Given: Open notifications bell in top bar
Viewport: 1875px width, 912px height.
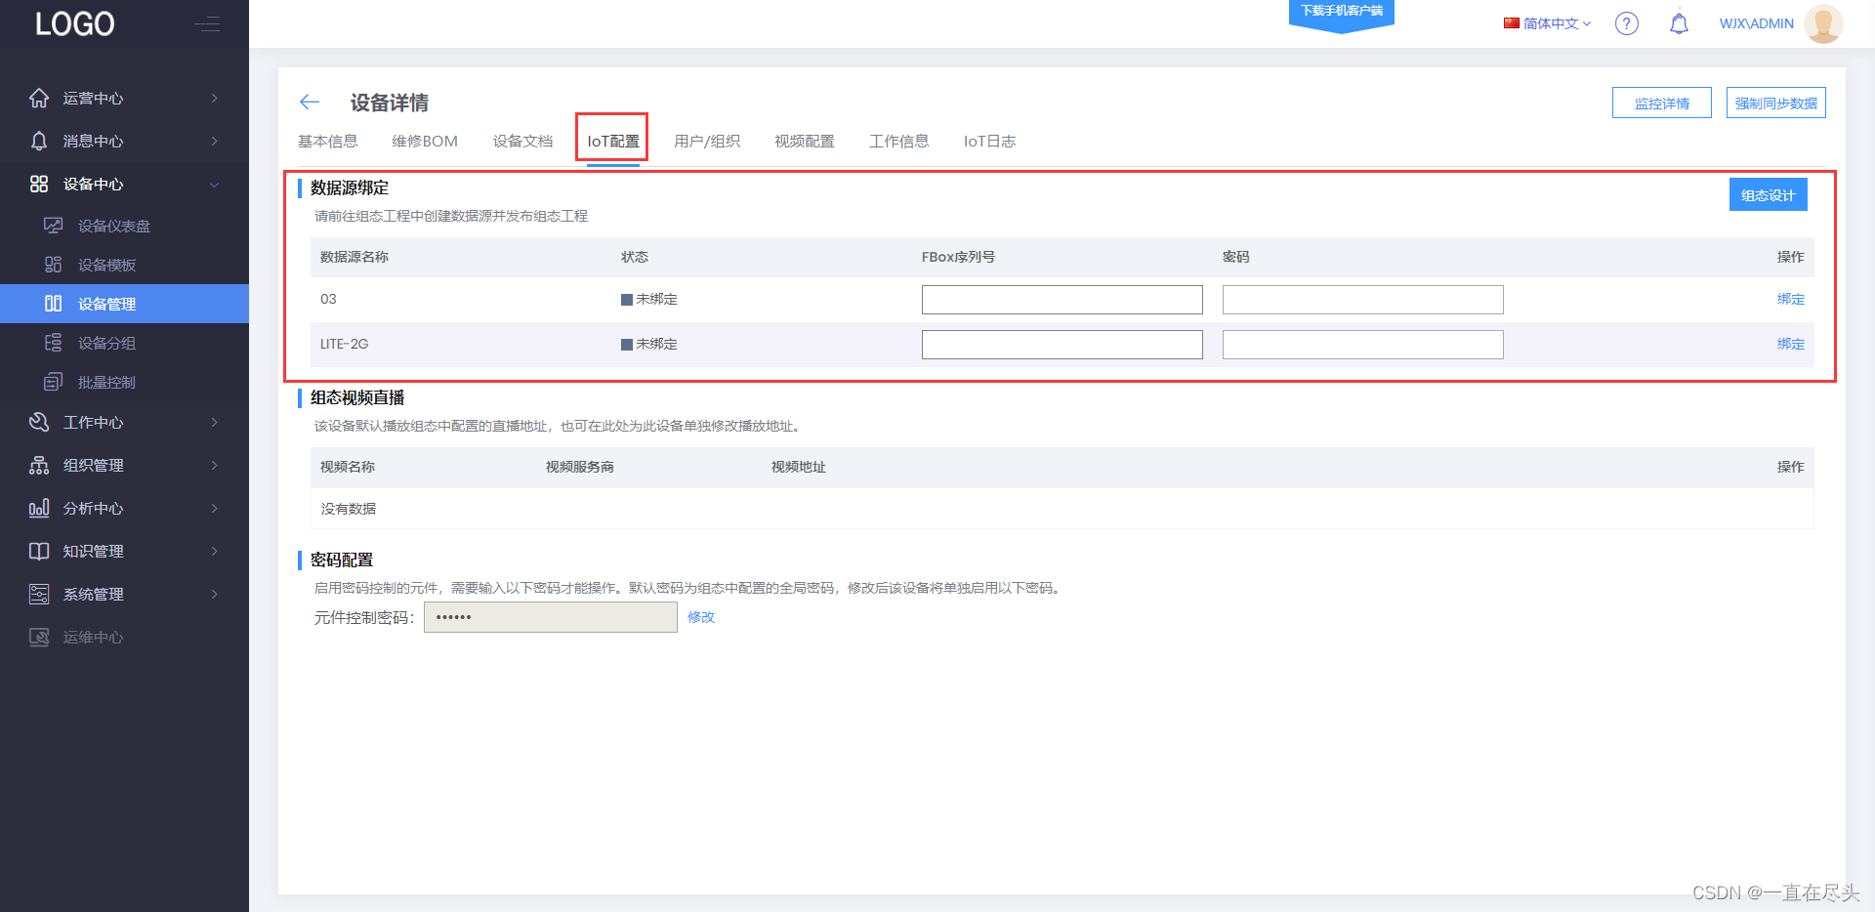Looking at the screenshot, I should coord(1679,23).
